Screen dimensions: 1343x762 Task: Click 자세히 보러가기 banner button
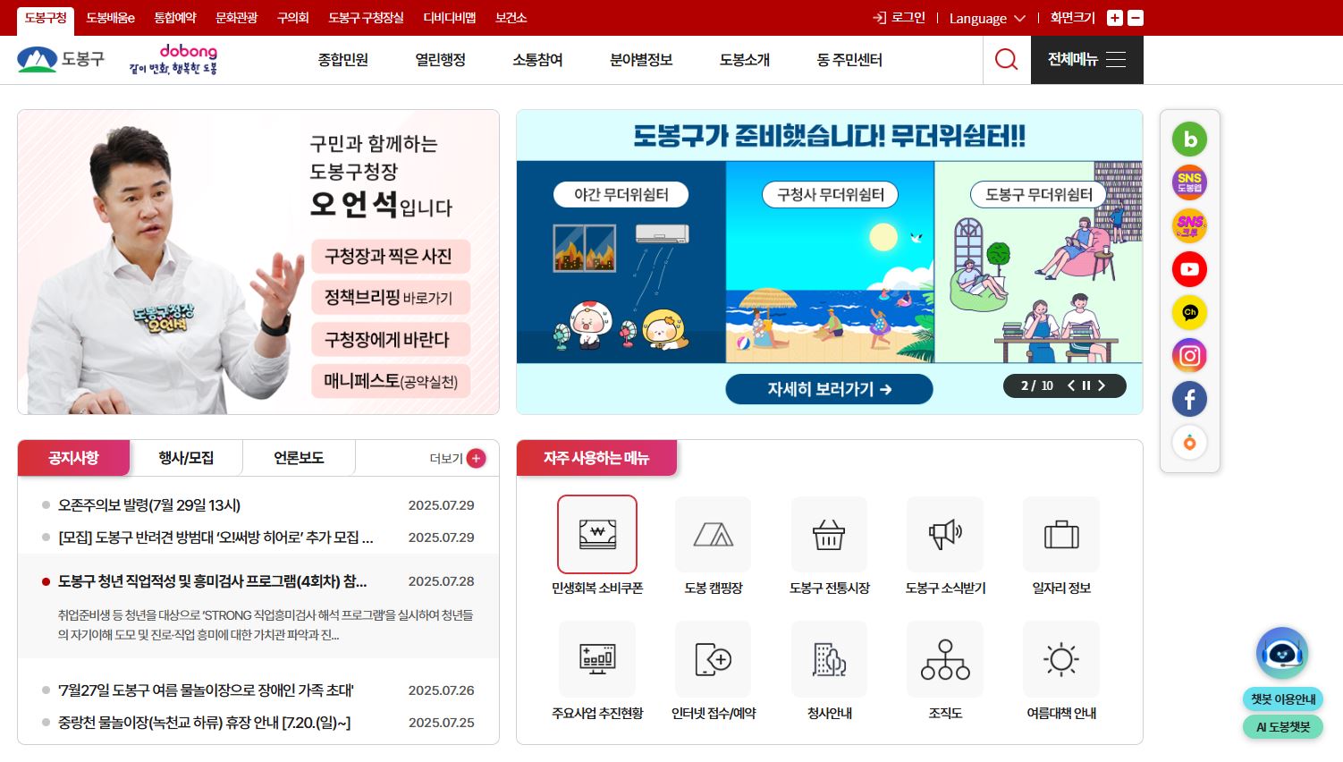(829, 389)
